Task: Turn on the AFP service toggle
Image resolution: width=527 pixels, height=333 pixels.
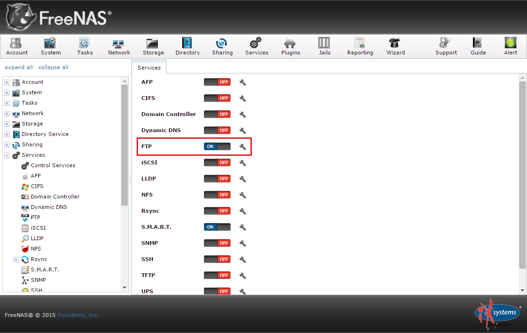Action: 217,82
